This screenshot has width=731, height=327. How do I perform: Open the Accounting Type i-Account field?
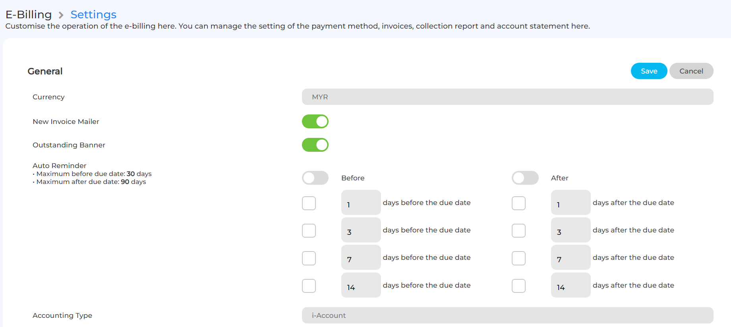(507, 315)
